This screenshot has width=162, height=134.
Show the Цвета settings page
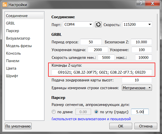click(11, 68)
